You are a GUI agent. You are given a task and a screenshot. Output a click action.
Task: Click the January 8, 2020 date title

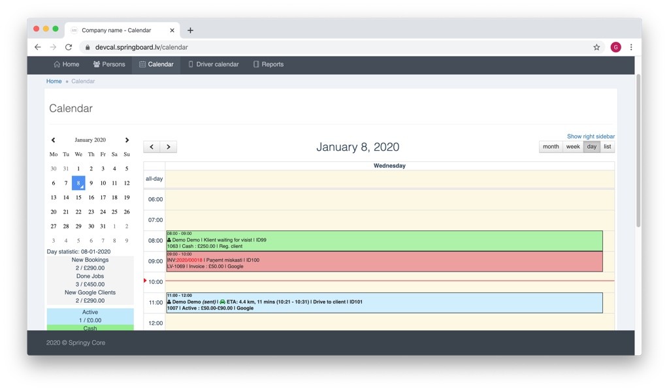point(357,147)
